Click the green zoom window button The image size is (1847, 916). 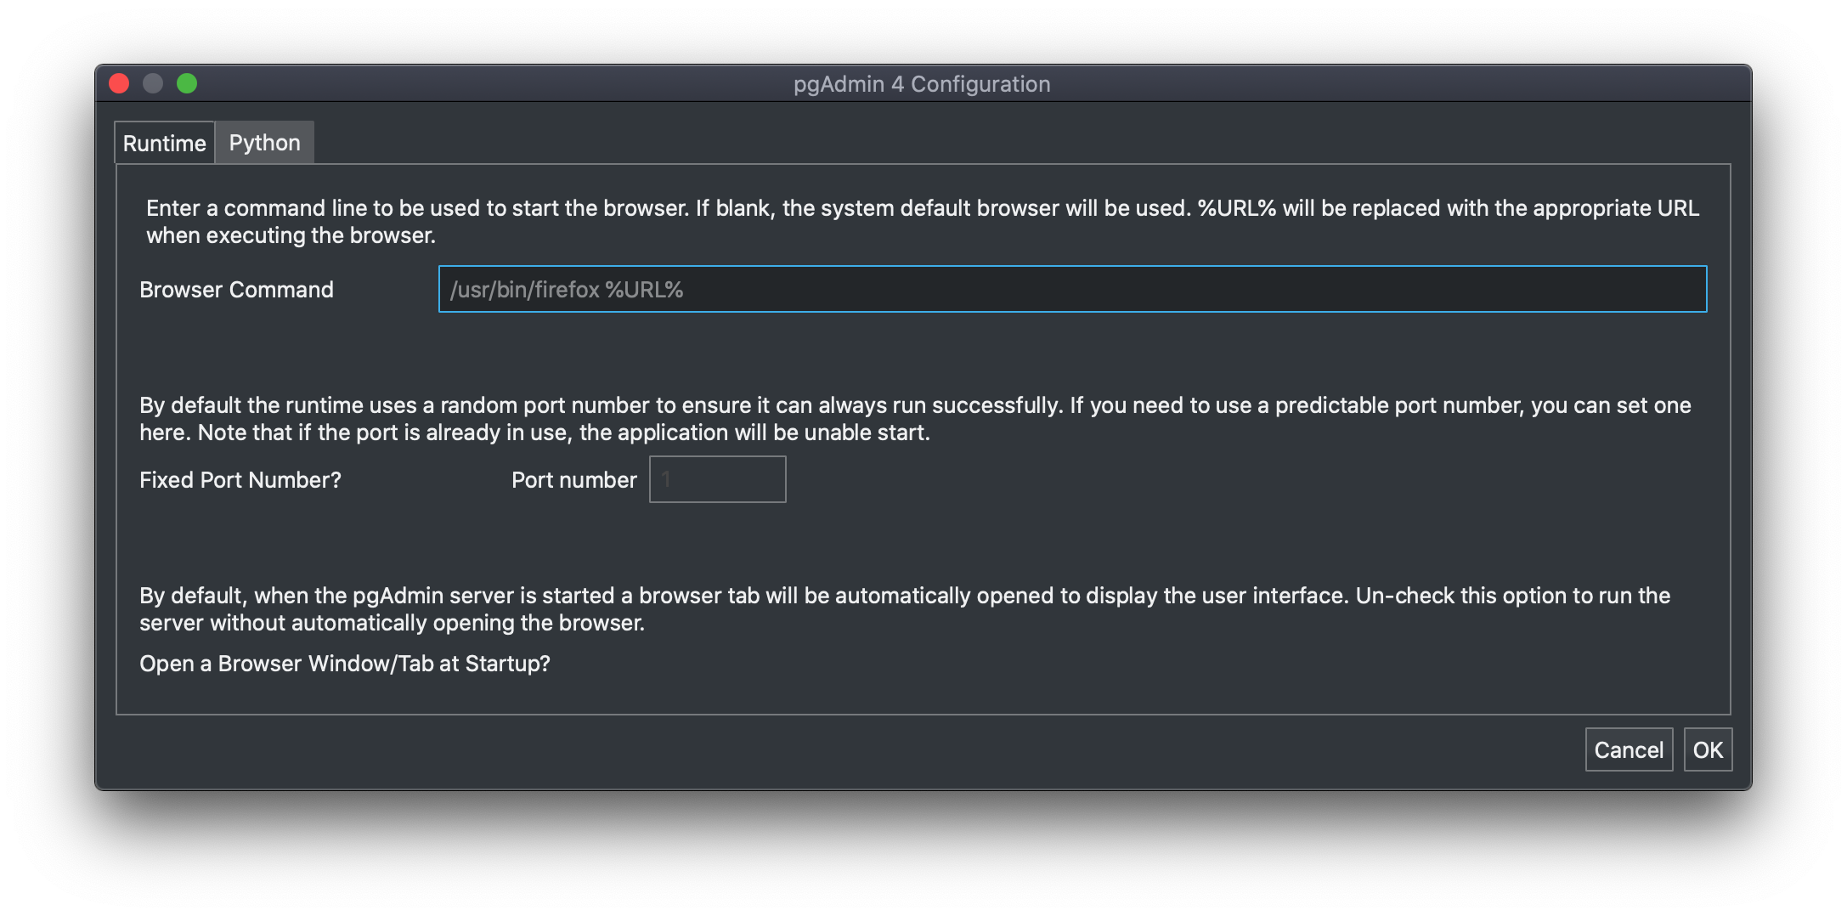tap(187, 82)
